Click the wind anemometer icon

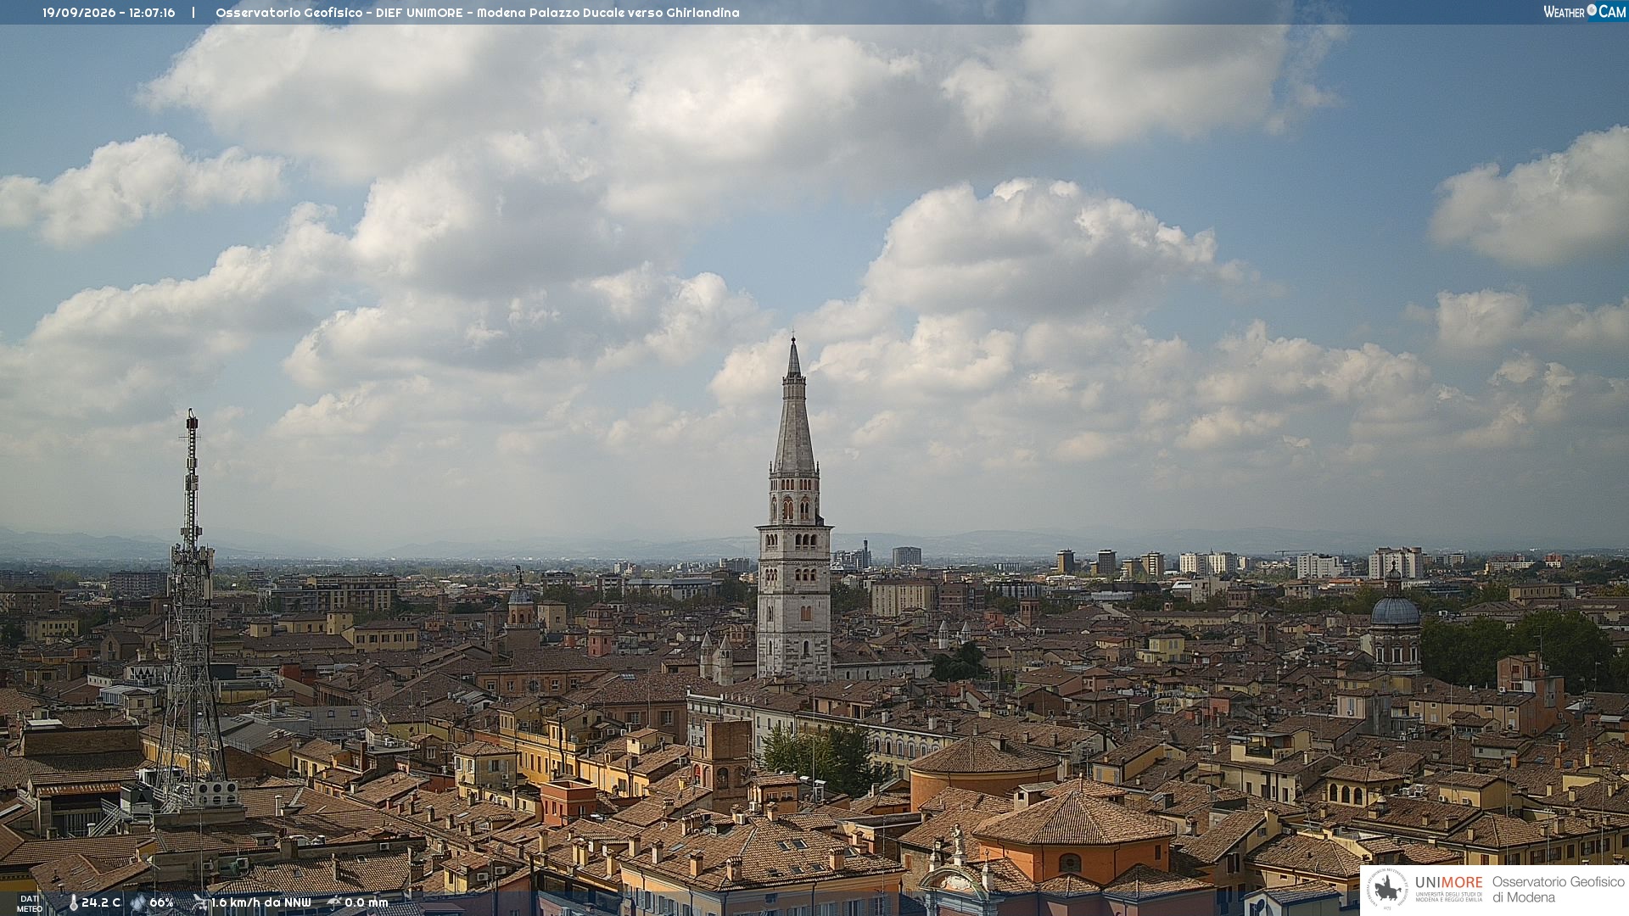pos(200,902)
